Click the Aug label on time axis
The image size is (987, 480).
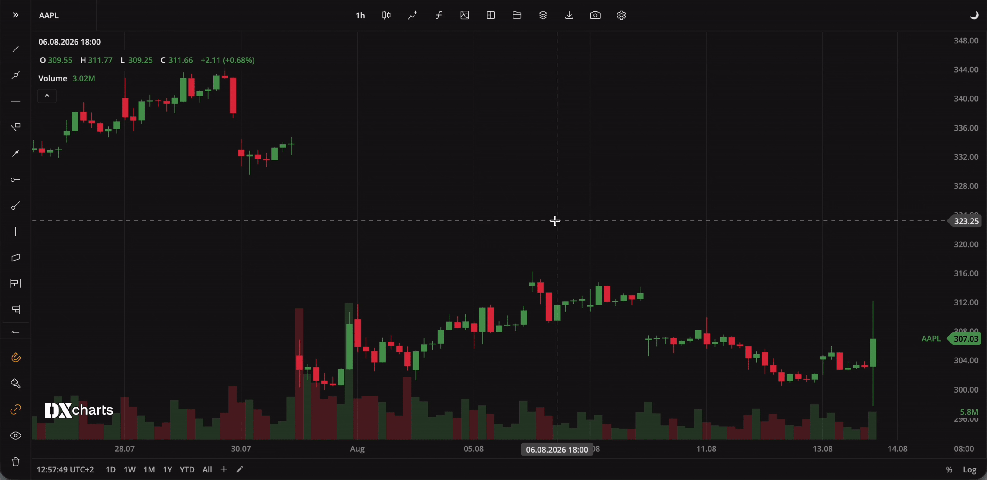pyautogui.click(x=357, y=449)
